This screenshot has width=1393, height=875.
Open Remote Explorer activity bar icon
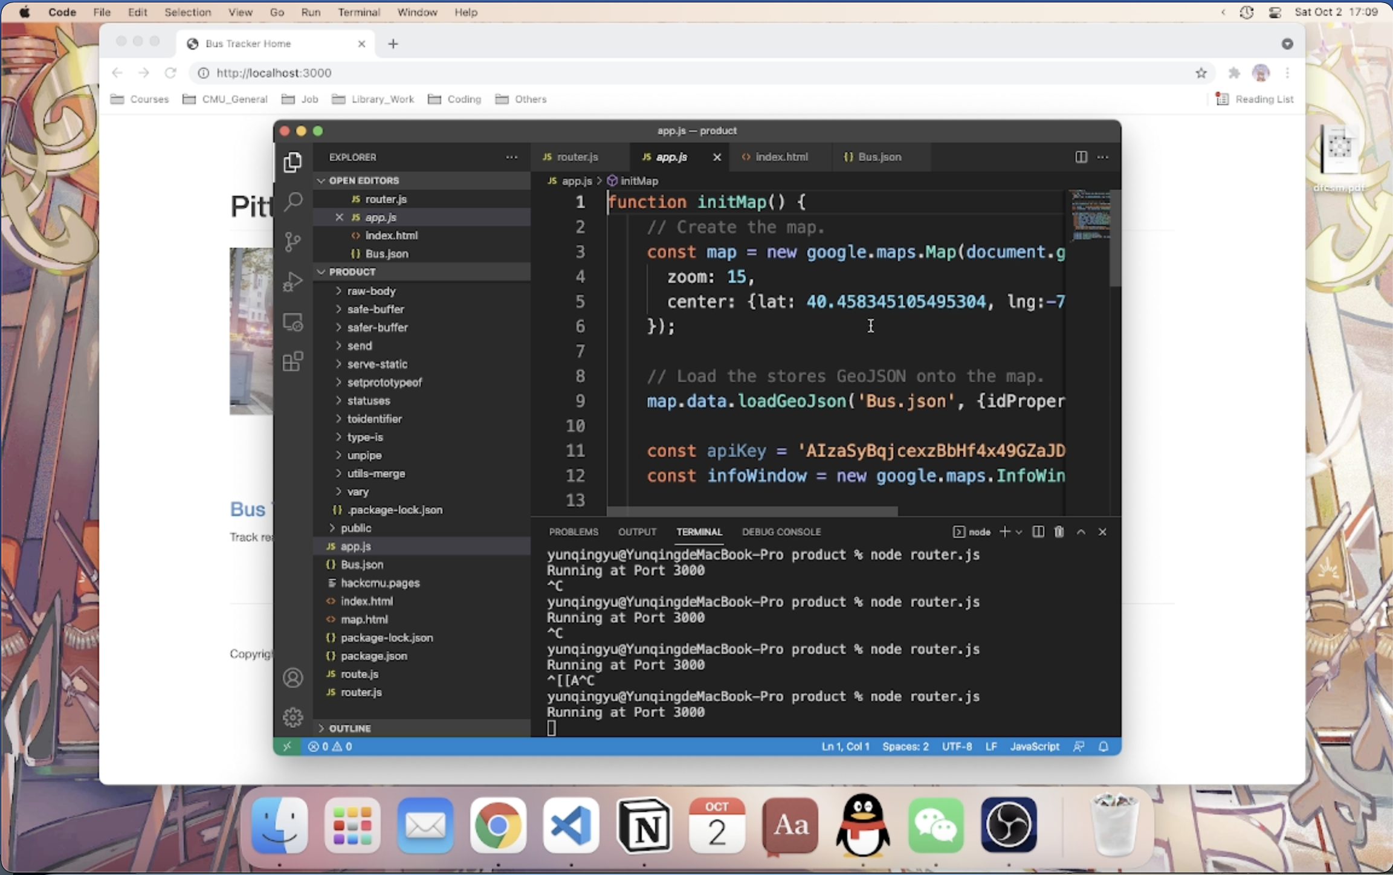293,322
